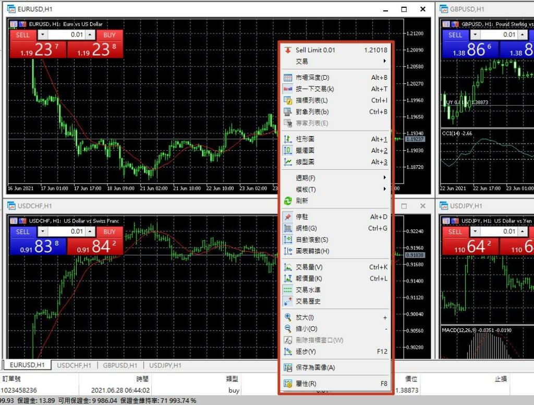
Task: Increase EURUSD lot volume with up arrow
Action: (90, 35)
